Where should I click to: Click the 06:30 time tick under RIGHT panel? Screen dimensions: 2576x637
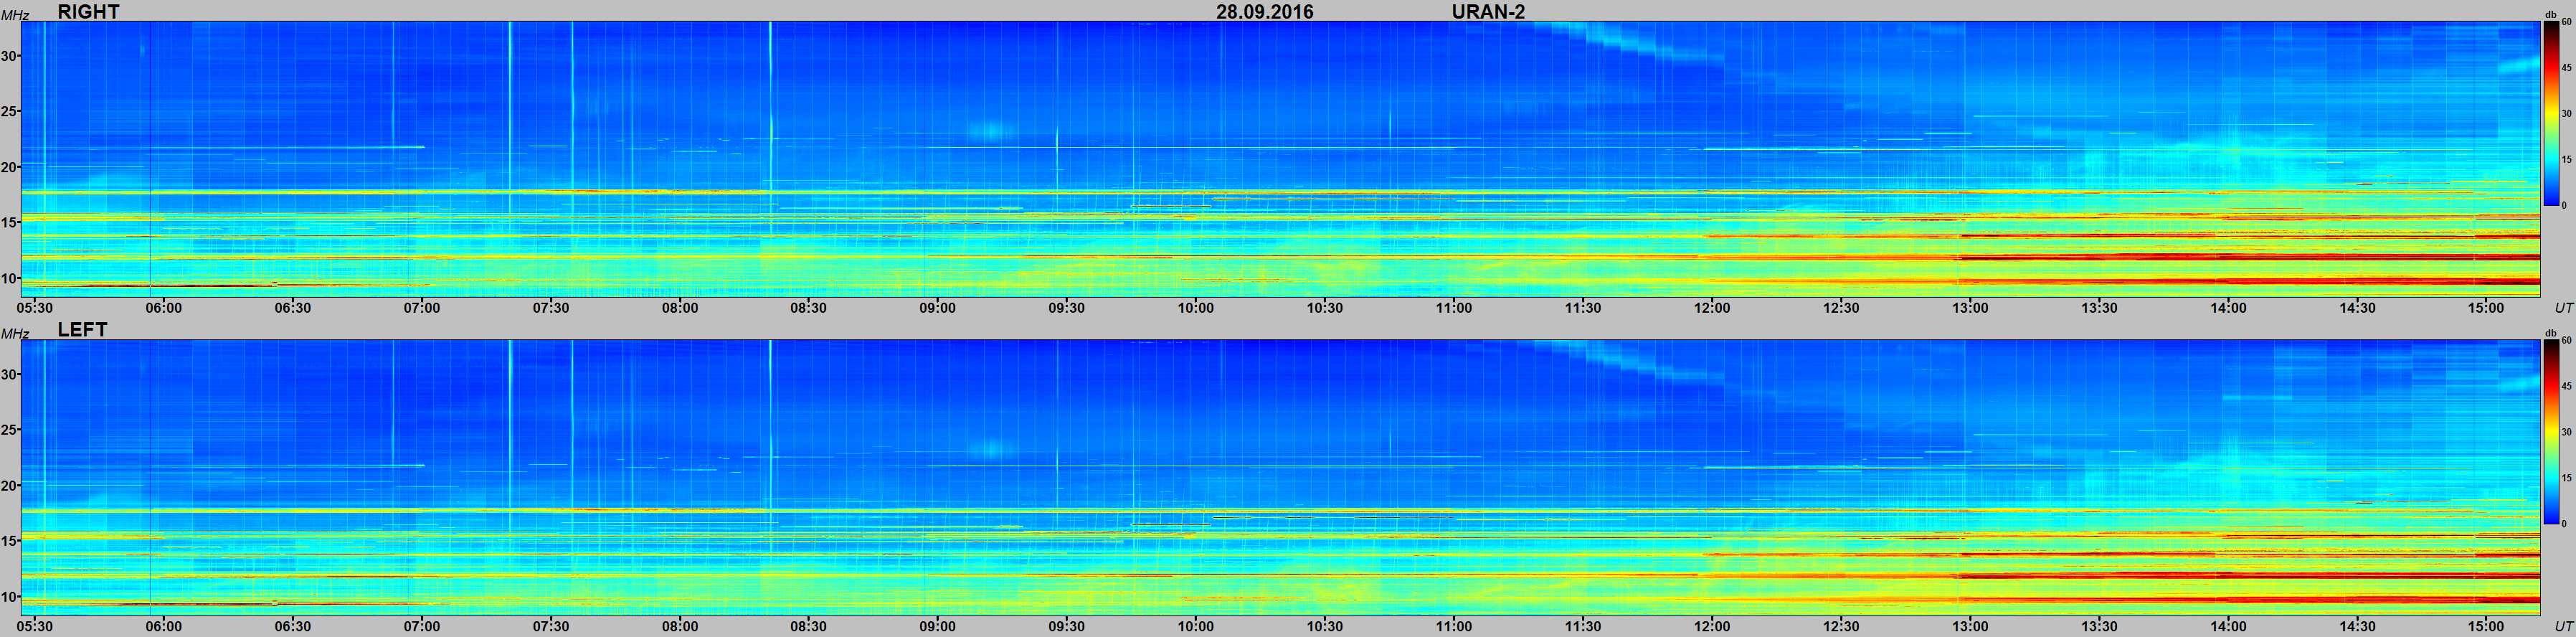293,308
